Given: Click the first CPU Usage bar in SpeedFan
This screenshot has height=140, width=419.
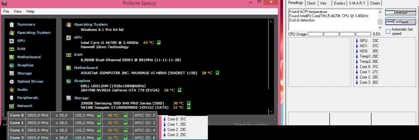Looking at the screenshot, I should [316, 34].
